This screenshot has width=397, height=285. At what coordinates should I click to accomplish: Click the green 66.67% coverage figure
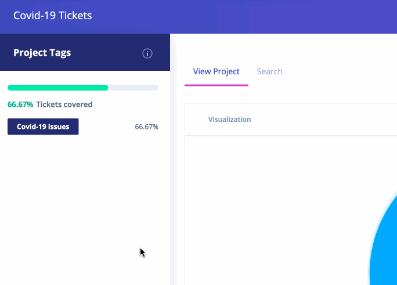(x=20, y=104)
